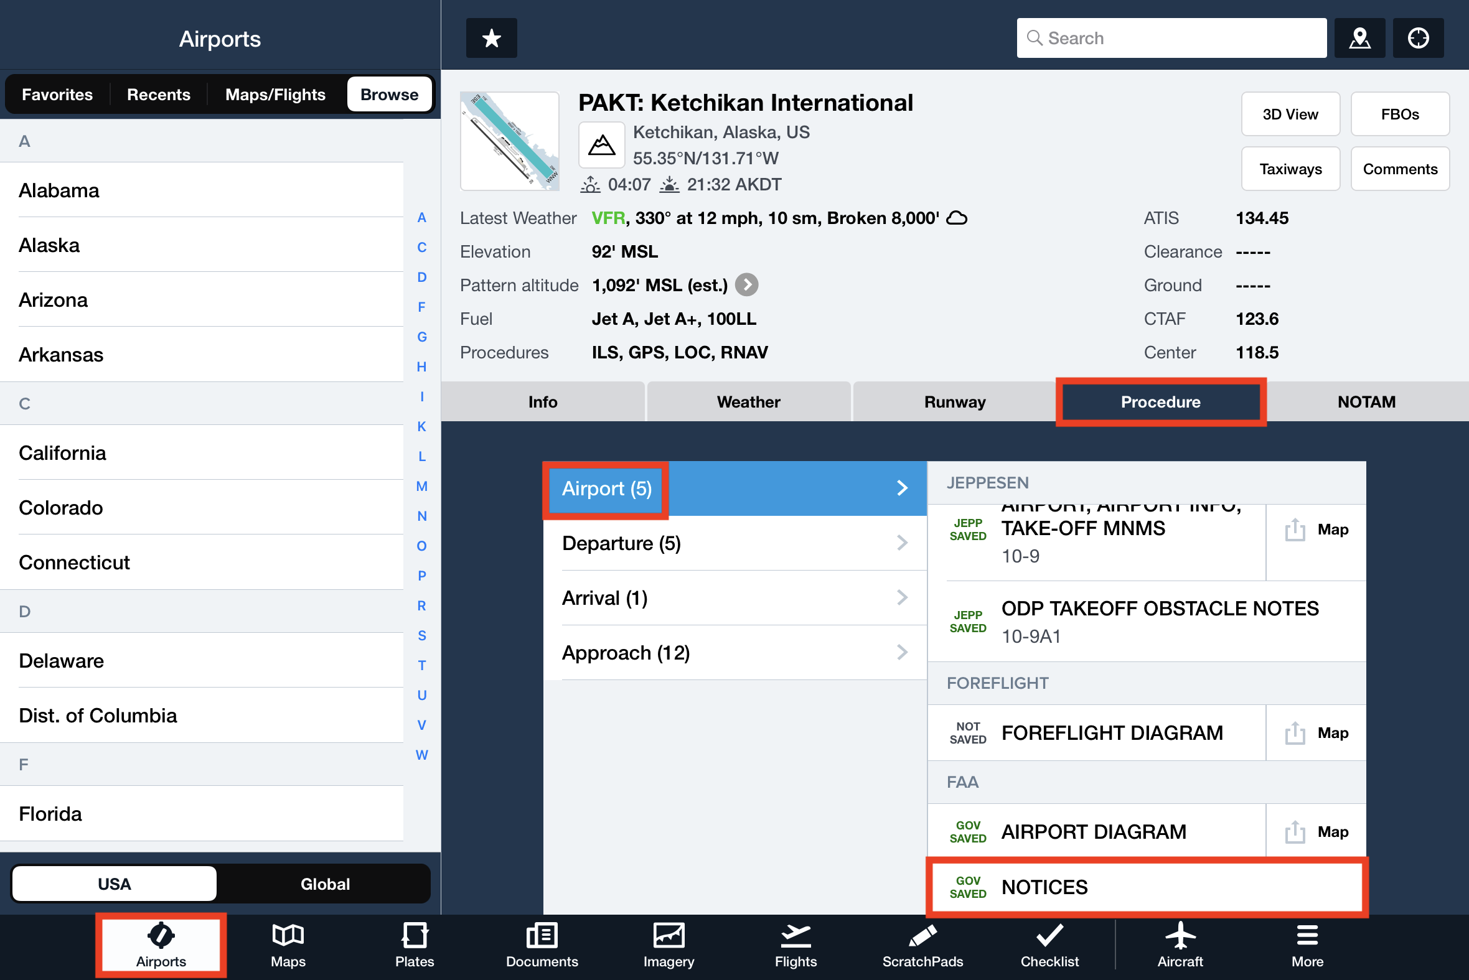
Task: Select Dist. of Columbia in the list
Action: (201, 716)
